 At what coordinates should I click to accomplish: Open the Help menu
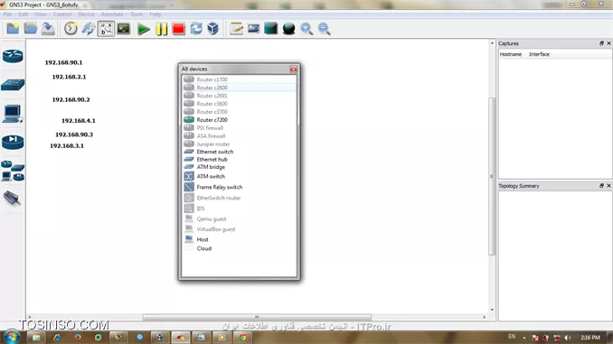coord(156,14)
